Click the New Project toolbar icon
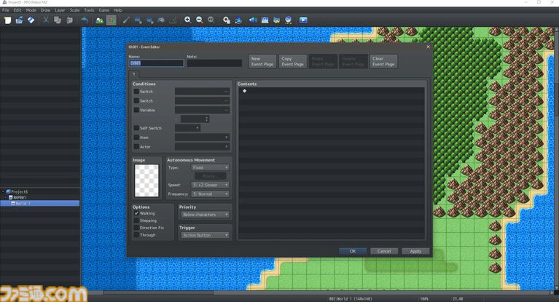 7,20
